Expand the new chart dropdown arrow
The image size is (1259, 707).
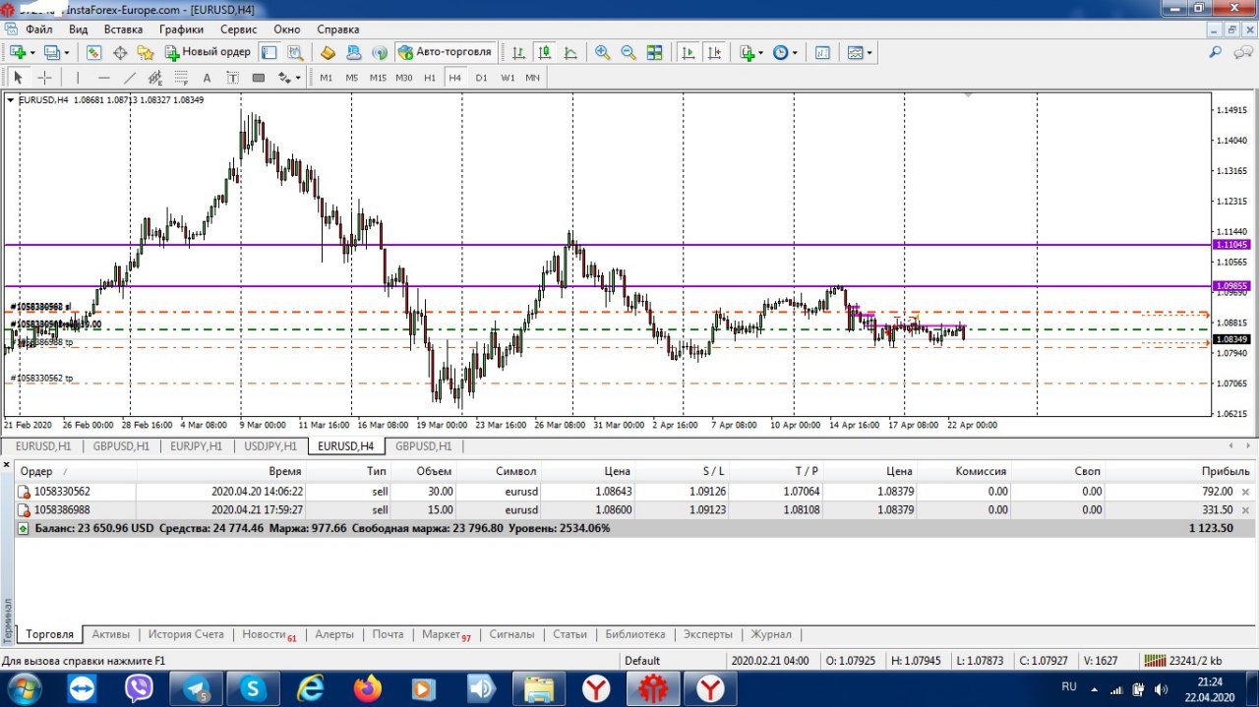(32, 52)
